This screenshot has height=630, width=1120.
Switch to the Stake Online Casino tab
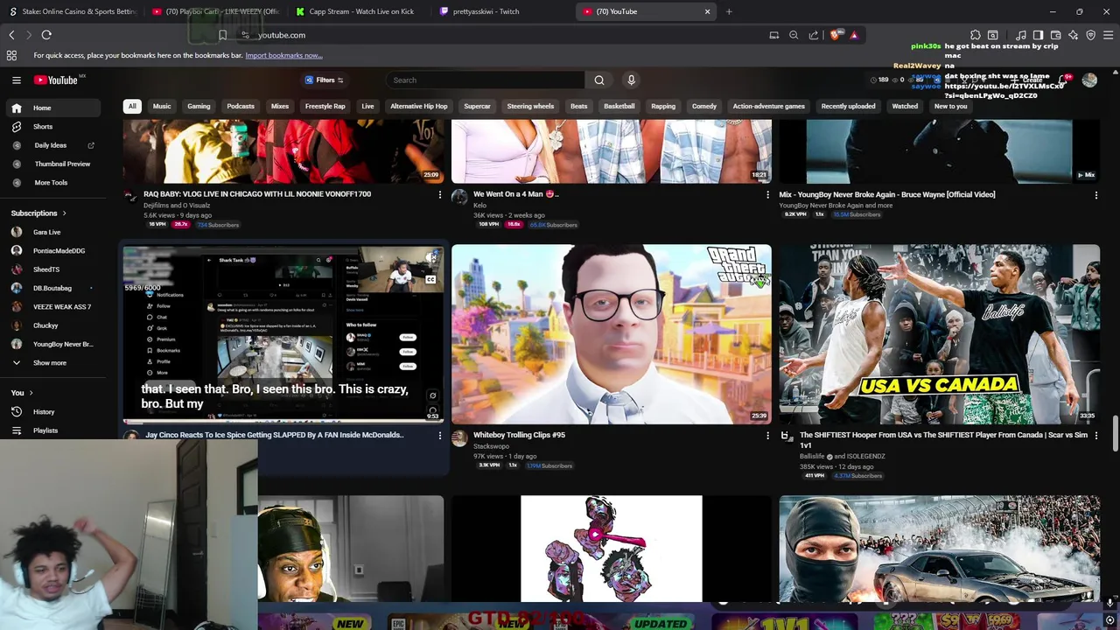(x=72, y=11)
